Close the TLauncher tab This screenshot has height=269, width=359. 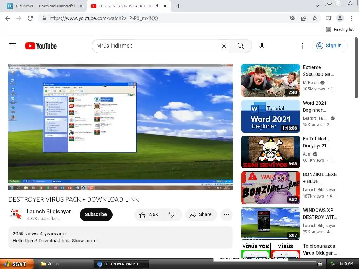click(81, 6)
